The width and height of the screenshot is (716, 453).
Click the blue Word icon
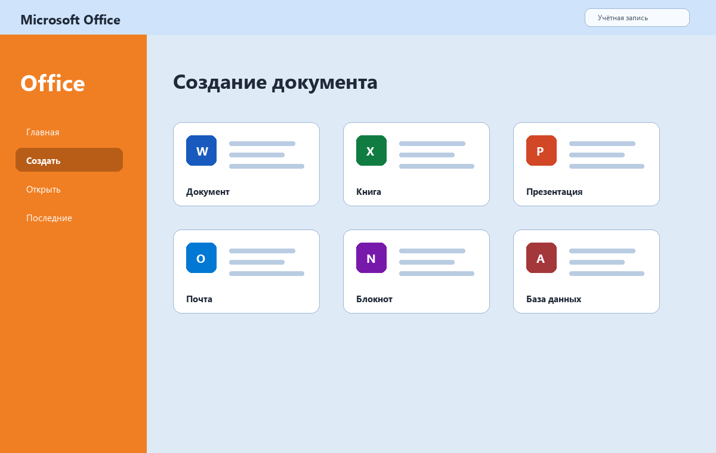point(201,151)
